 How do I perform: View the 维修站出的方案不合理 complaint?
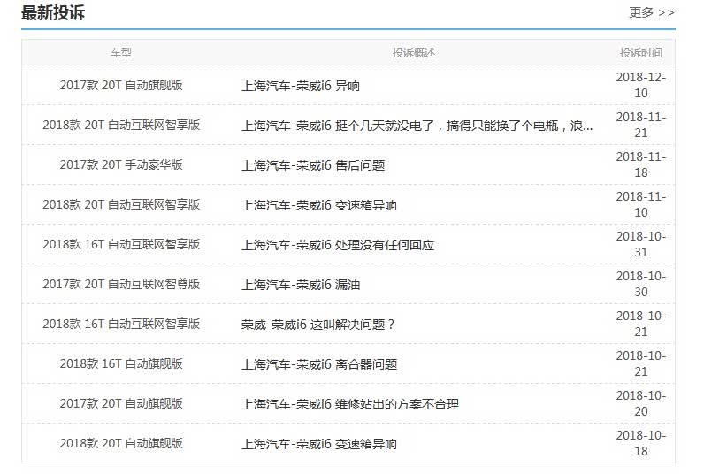click(x=349, y=404)
